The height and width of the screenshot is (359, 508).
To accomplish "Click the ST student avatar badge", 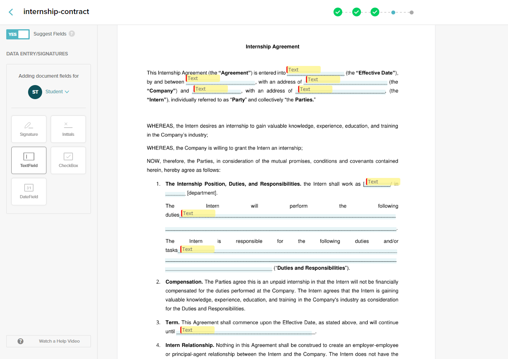I will (35, 92).
